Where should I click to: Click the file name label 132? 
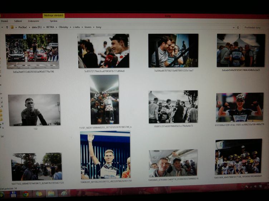pyautogui.click(x=35, y=129)
